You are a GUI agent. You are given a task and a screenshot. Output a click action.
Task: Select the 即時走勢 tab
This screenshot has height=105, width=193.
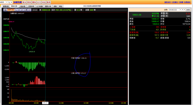[x=14, y=6]
